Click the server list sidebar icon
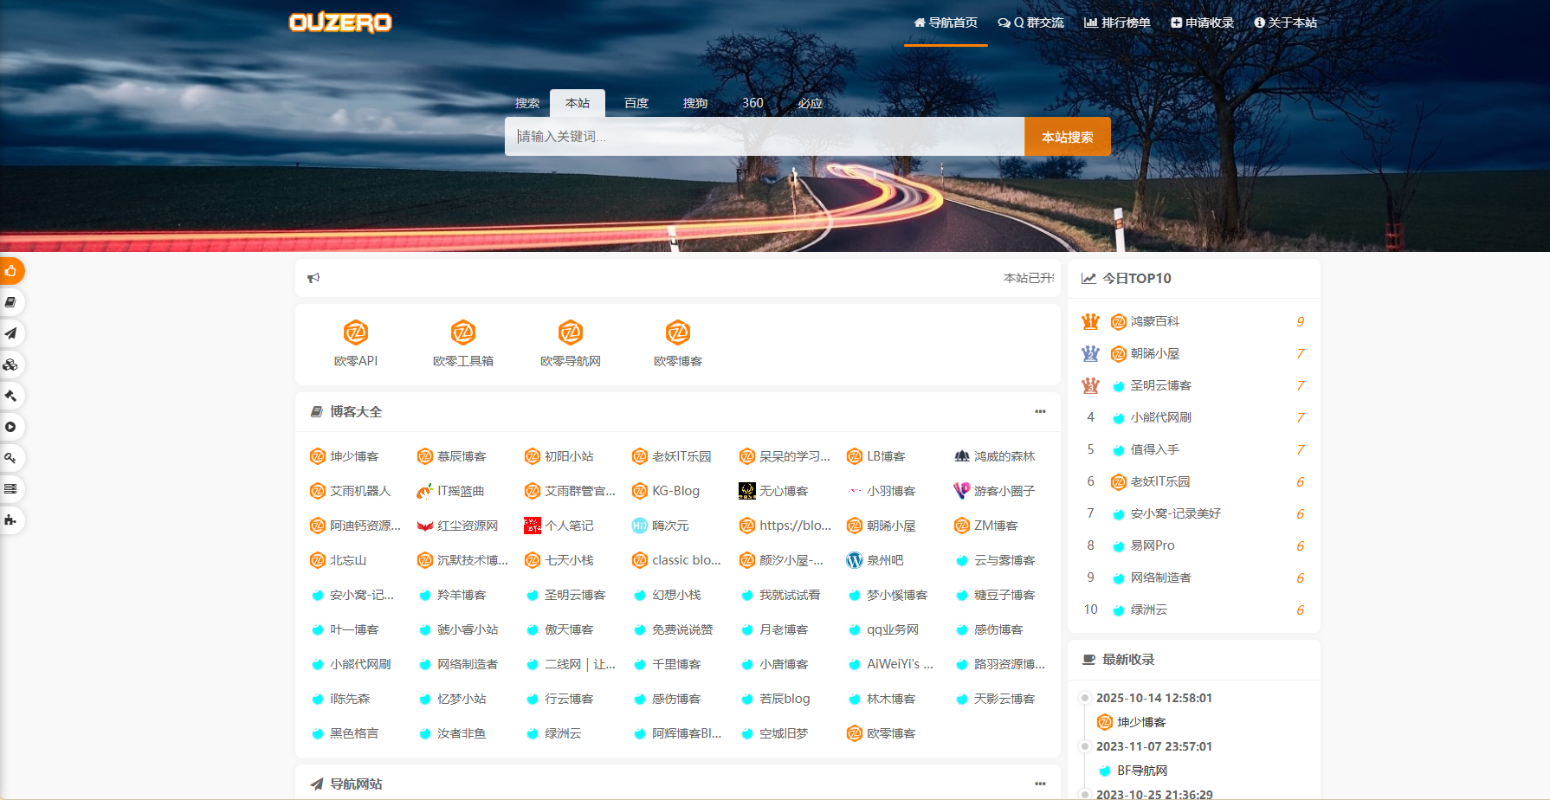Viewport: 1550px width, 800px height. pos(11,489)
